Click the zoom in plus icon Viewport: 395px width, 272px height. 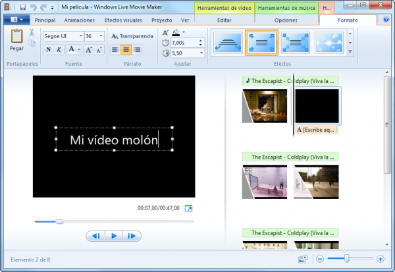click(380, 259)
